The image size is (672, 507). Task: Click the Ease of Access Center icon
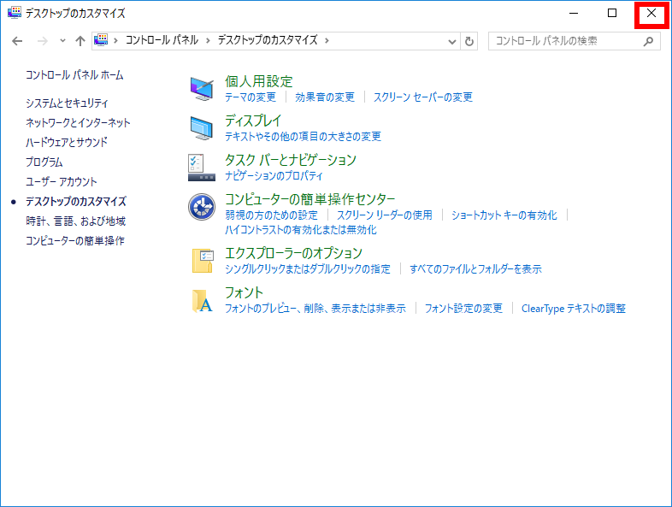(202, 207)
